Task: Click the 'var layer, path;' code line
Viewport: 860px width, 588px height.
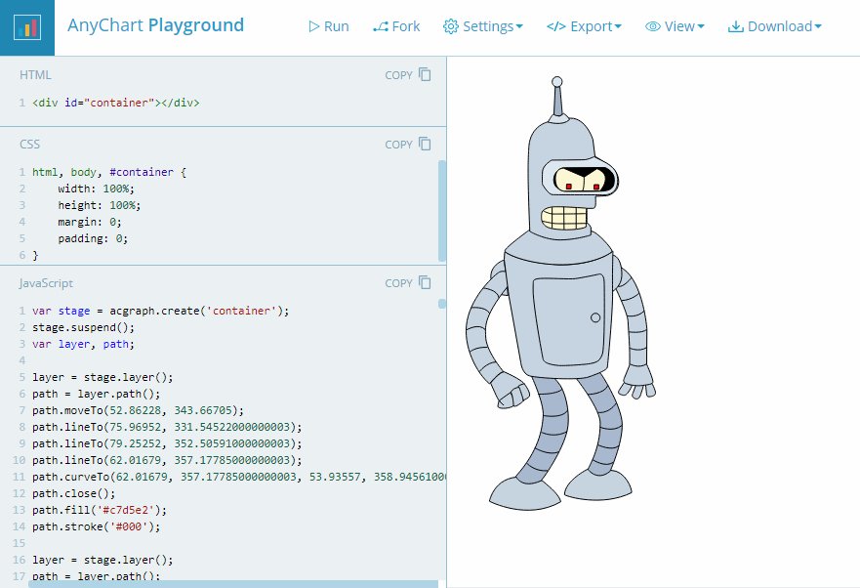Action: click(x=83, y=344)
